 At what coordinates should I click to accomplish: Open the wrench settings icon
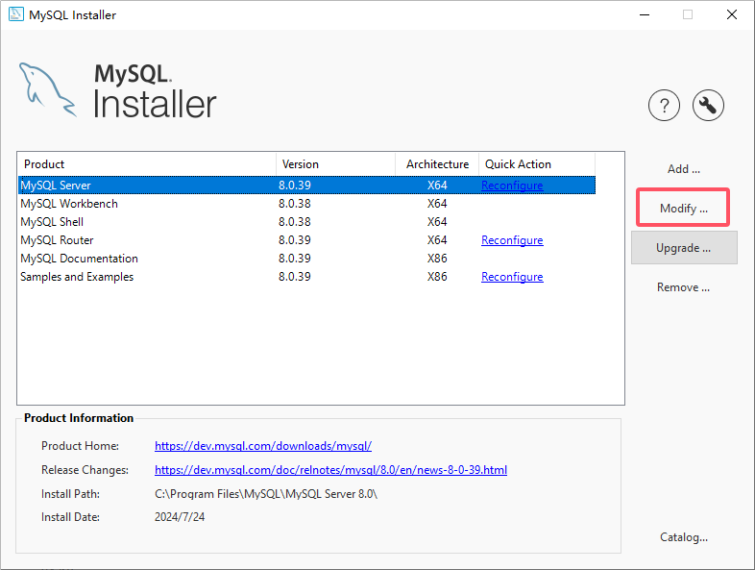click(708, 105)
